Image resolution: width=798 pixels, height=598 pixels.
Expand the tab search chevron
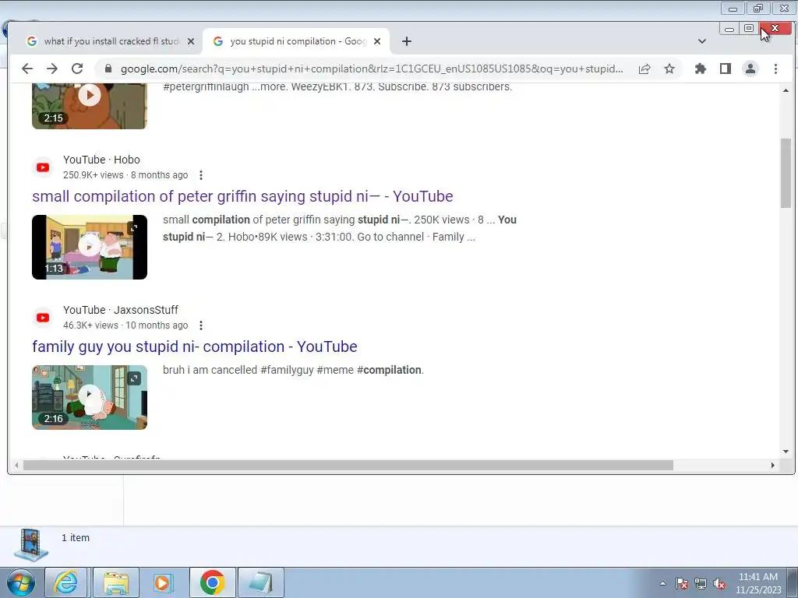(702, 41)
